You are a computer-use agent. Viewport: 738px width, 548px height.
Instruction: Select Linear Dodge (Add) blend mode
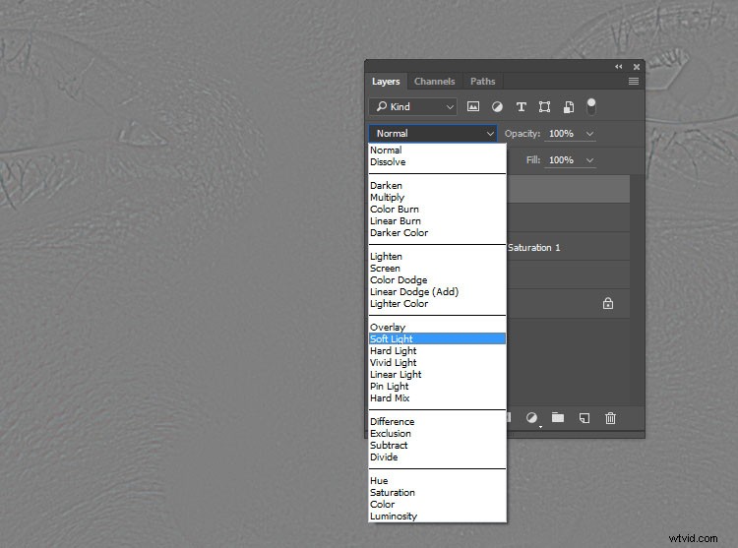point(437,291)
